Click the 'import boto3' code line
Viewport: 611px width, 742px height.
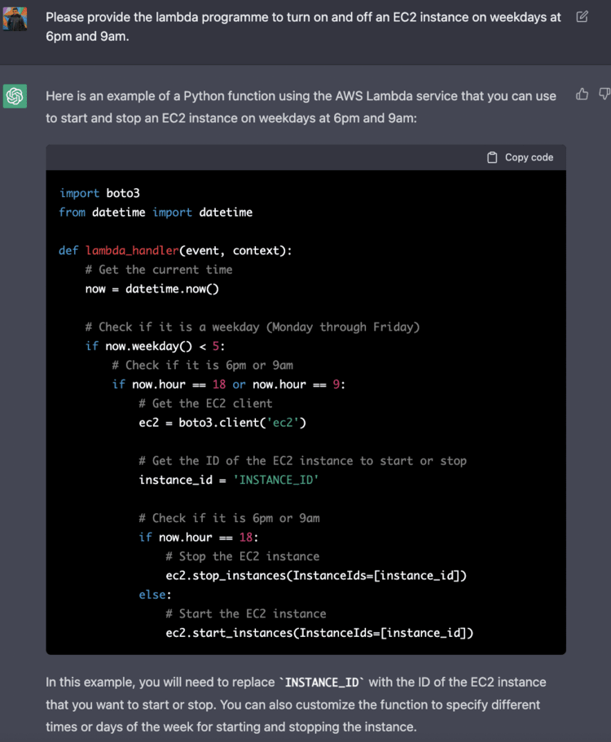(x=99, y=193)
